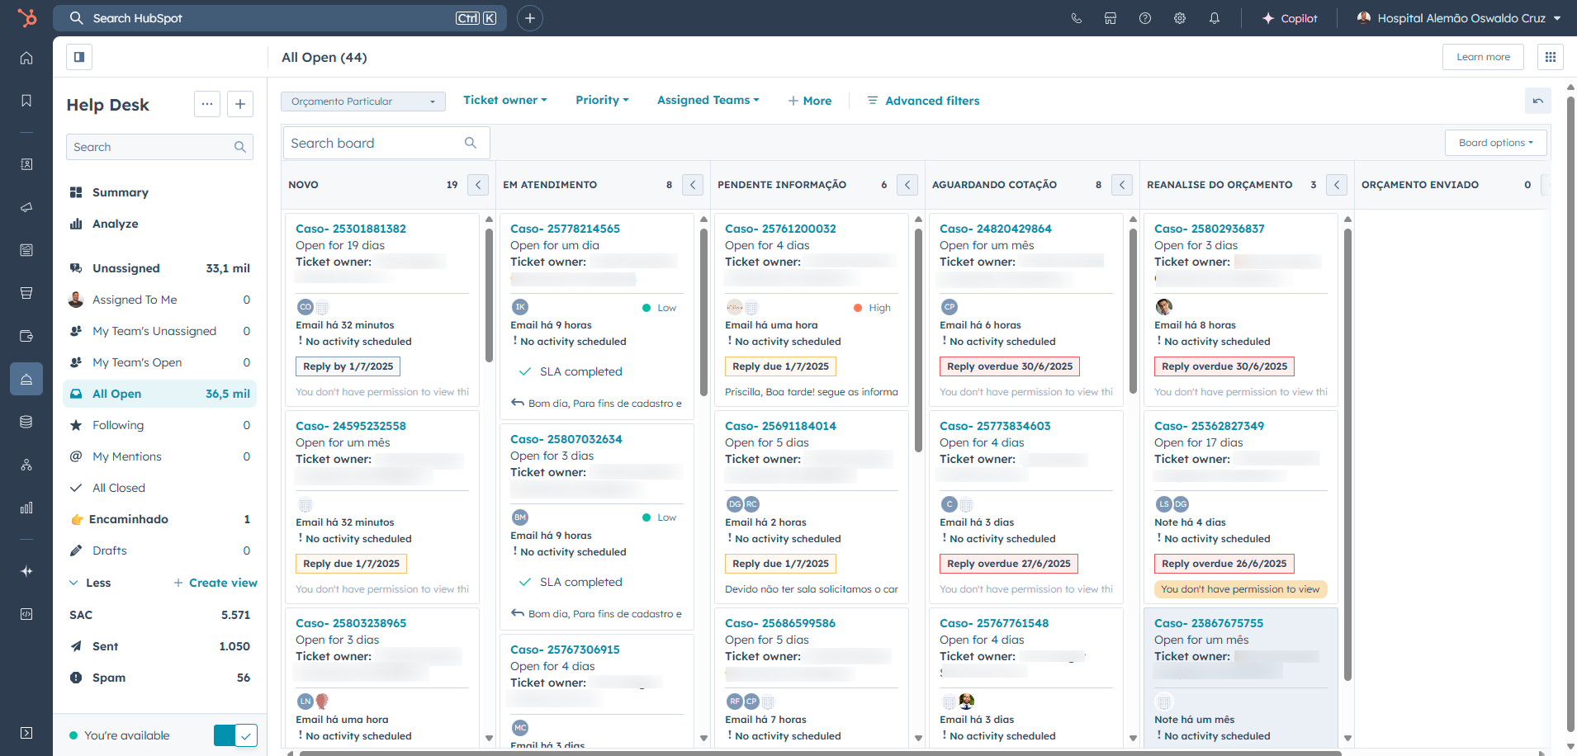
Task: Open the grid view switcher icon
Action: (1550, 57)
